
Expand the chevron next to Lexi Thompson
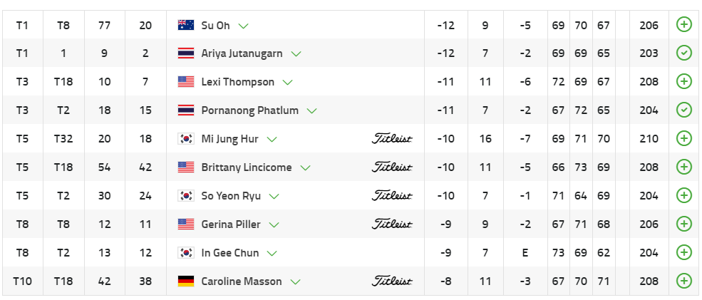coord(288,83)
